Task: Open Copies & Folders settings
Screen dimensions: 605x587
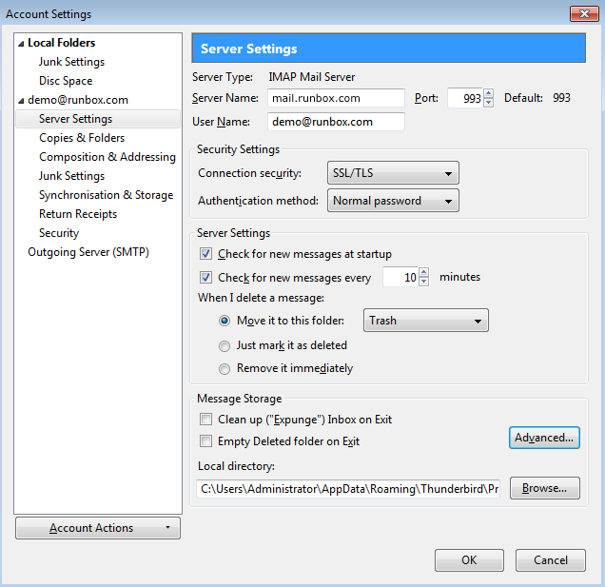Action: pyautogui.click(x=81, y=138)
